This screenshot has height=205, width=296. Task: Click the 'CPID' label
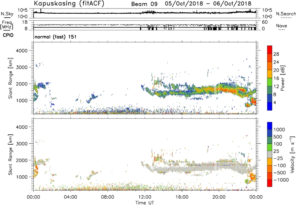click(8, 35)
